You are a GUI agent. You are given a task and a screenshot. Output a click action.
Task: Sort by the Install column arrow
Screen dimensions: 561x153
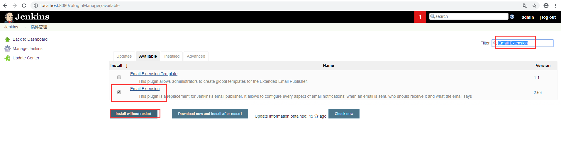pos(127,66)
